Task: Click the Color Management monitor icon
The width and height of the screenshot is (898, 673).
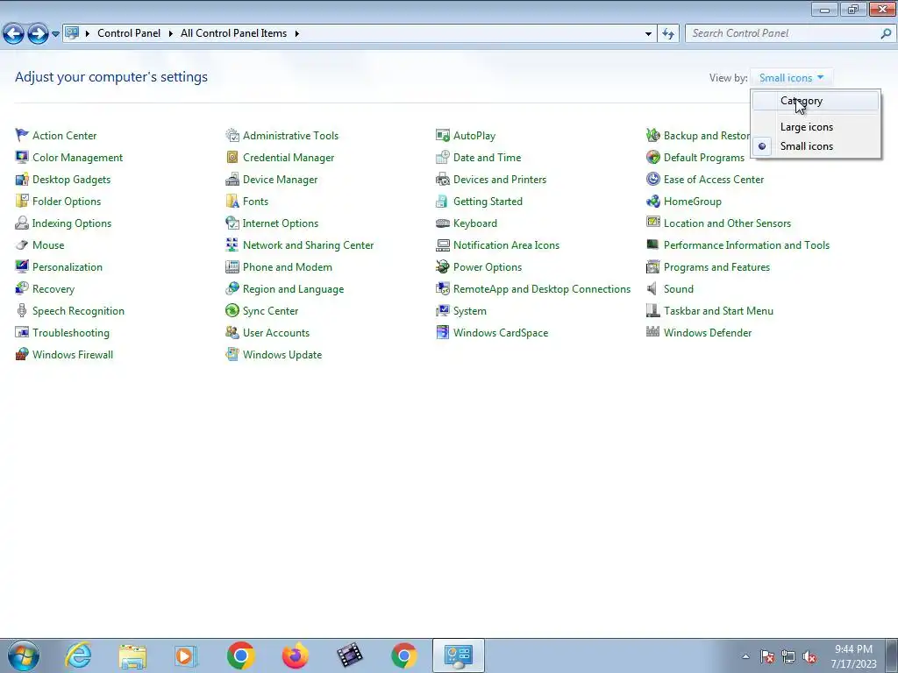Action: click(x=22, y=158)
